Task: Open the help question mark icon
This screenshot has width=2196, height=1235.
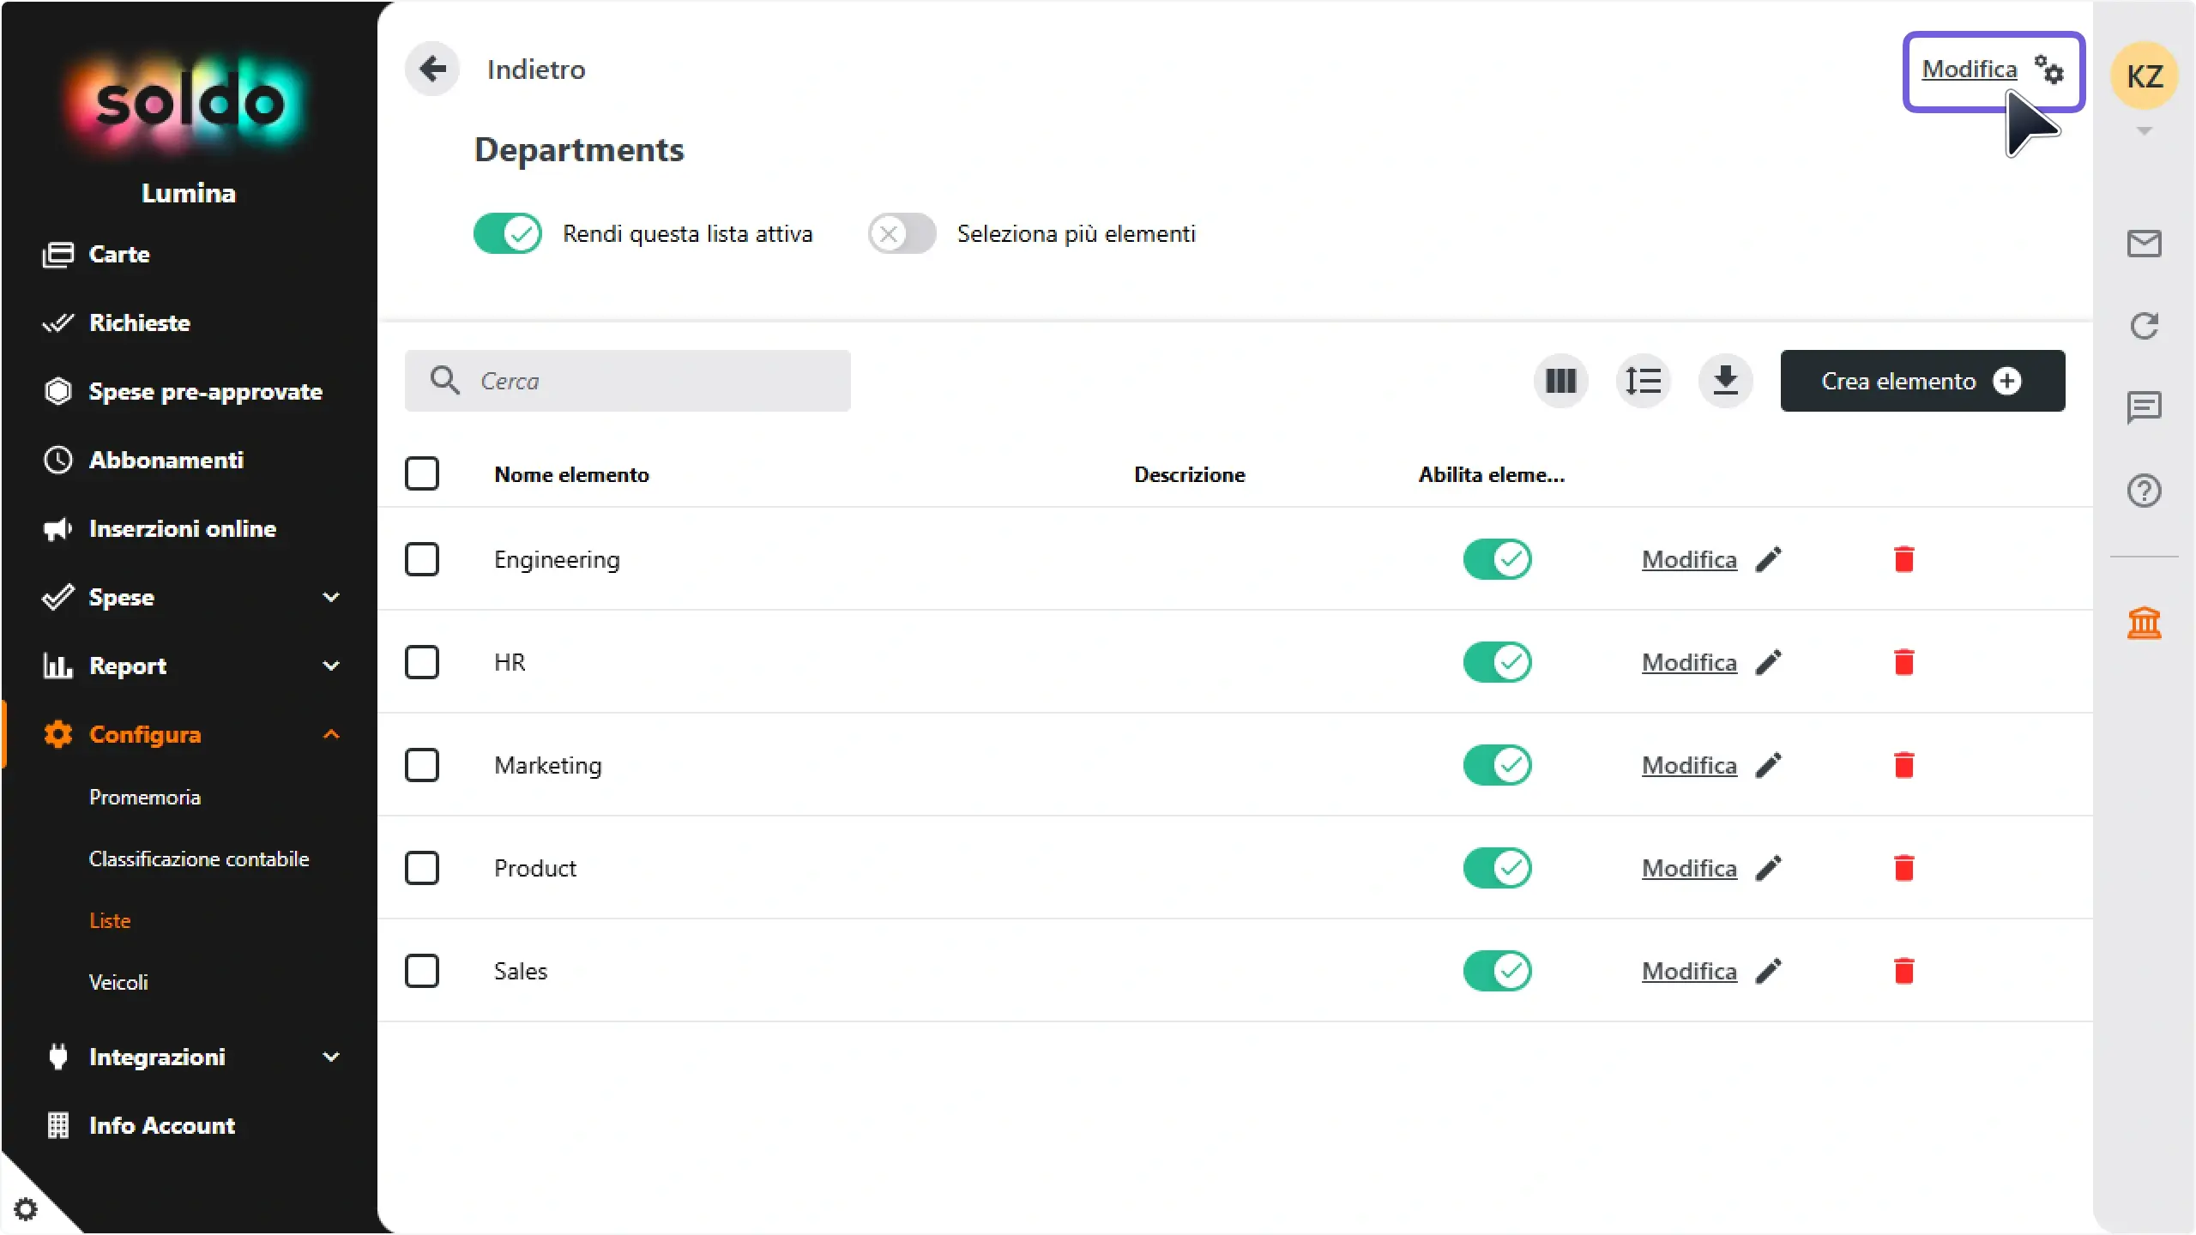Action: (x=2144, y=491)
